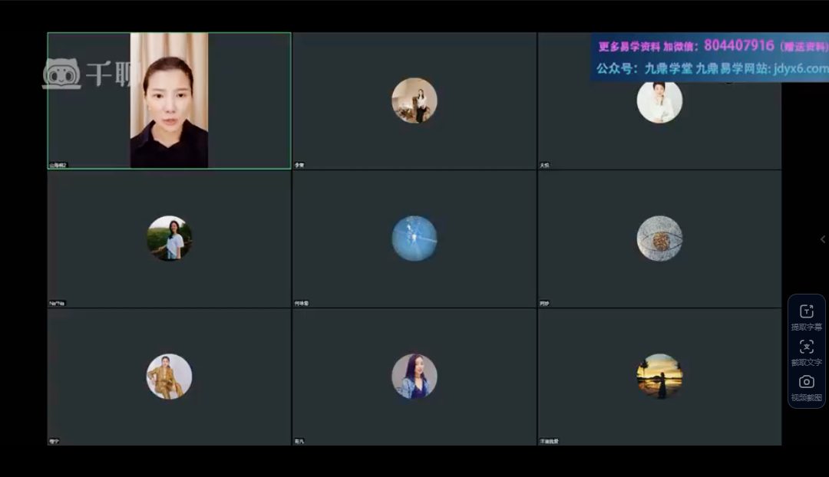Open the avatar of woman in beige room
Image resolution: width=829 pixels, height=477 pixels.
[414, 100]
